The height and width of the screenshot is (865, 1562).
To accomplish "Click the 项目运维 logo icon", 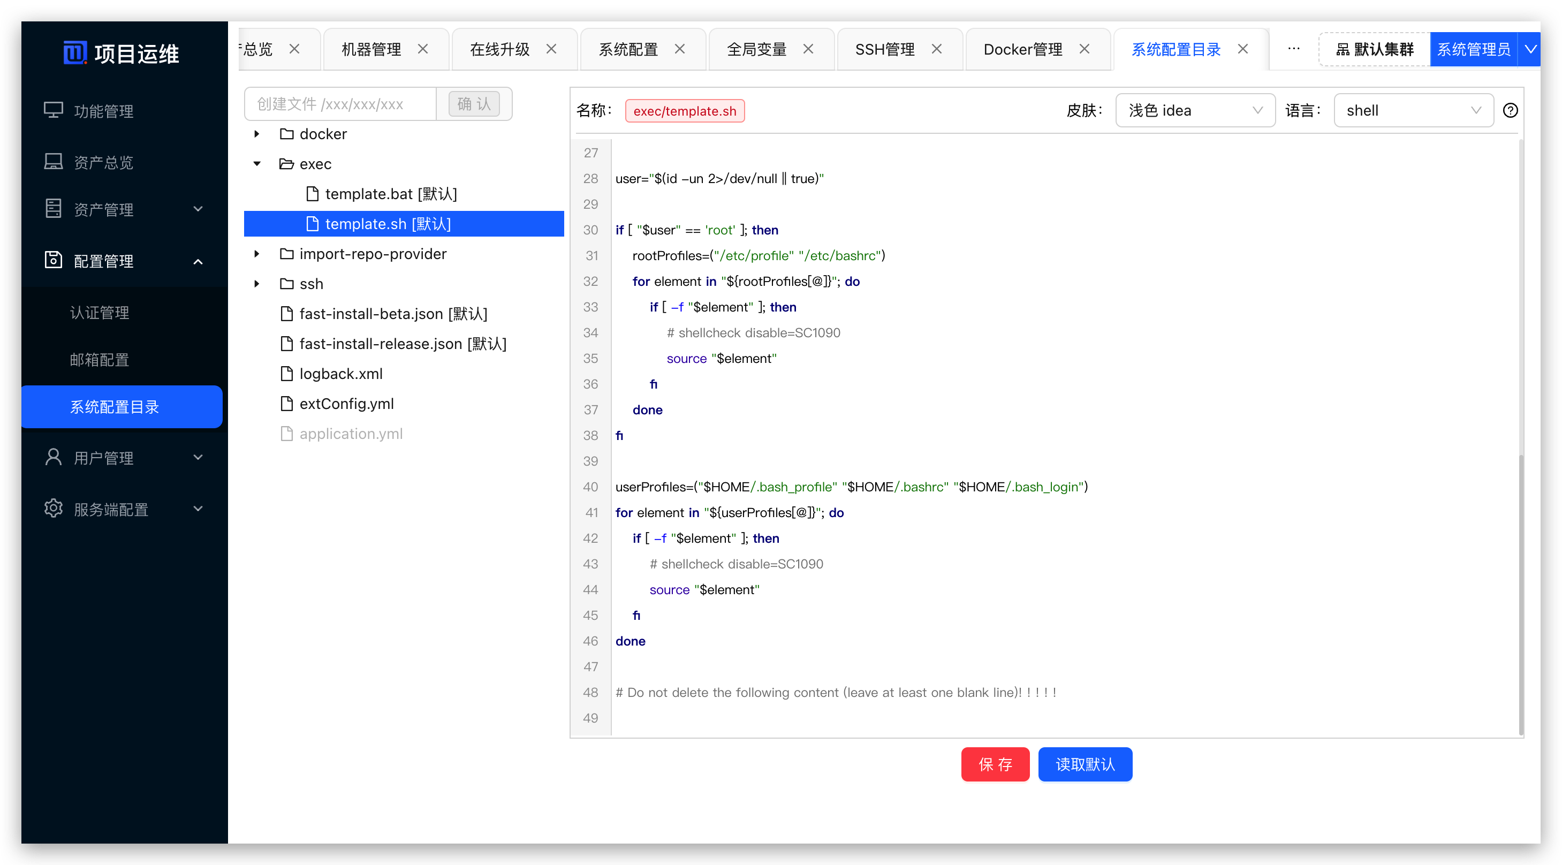I will click(75, 53).
